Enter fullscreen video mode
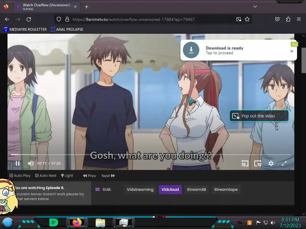The height and width of the screenshot is (229, 306). tap(284, 163)
